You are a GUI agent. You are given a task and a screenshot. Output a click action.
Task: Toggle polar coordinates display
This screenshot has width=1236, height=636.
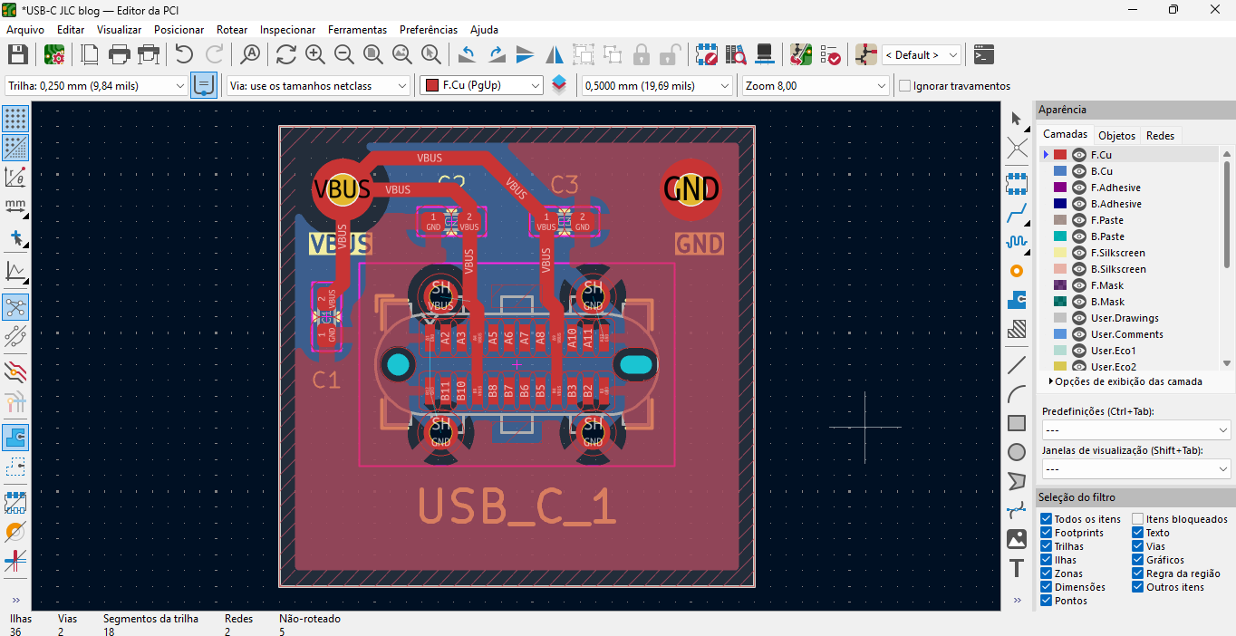pyautogui.click(x=15, y=177)
